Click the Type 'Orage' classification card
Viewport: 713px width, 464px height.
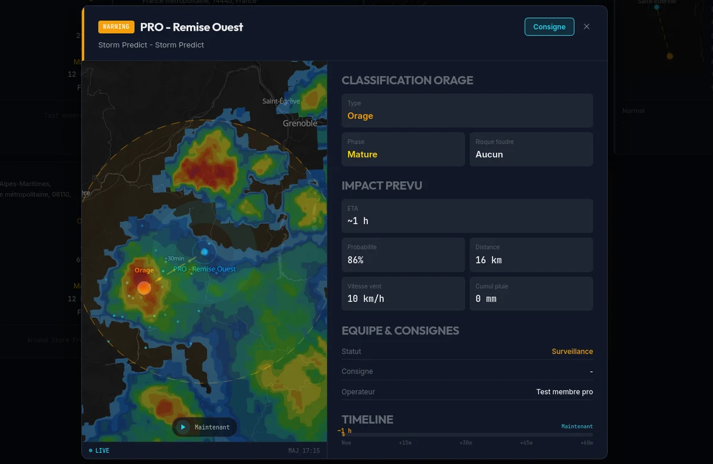click(x=467, y=111)
